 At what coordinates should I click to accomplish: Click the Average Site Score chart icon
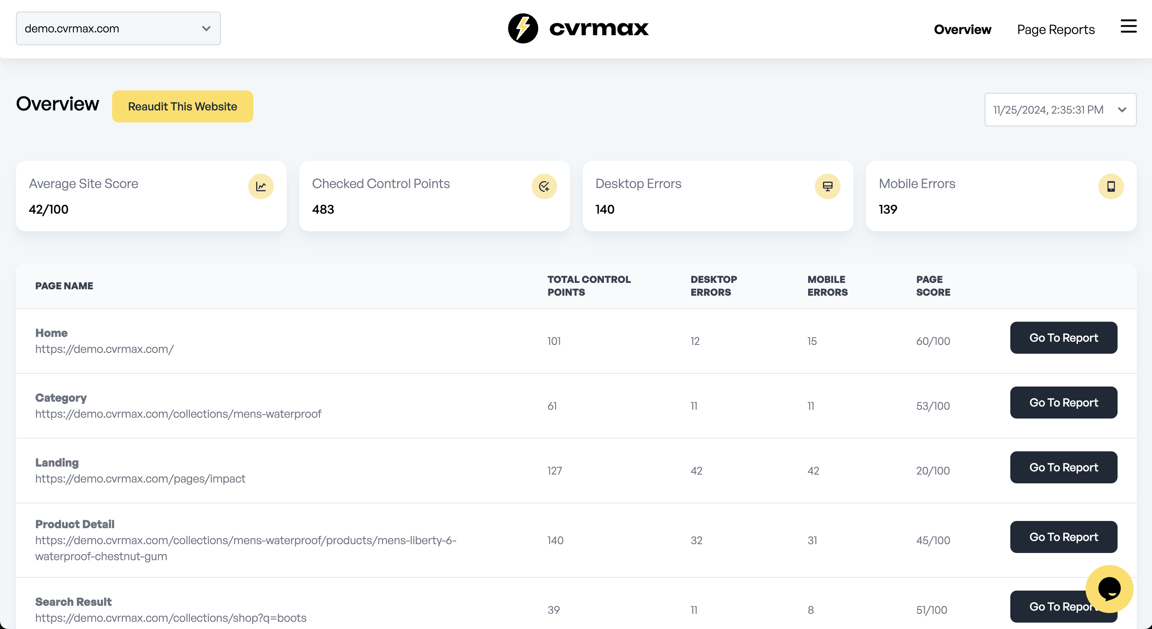coord(261,186)
